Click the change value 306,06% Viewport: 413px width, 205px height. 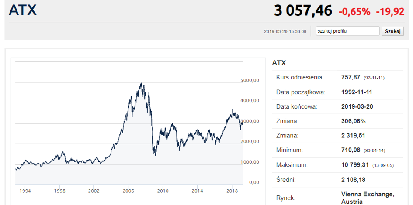pos(353,121)
